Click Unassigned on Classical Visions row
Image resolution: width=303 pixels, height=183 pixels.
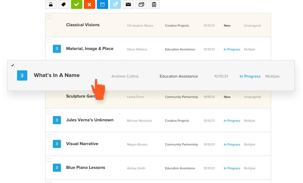pos(252,26)
